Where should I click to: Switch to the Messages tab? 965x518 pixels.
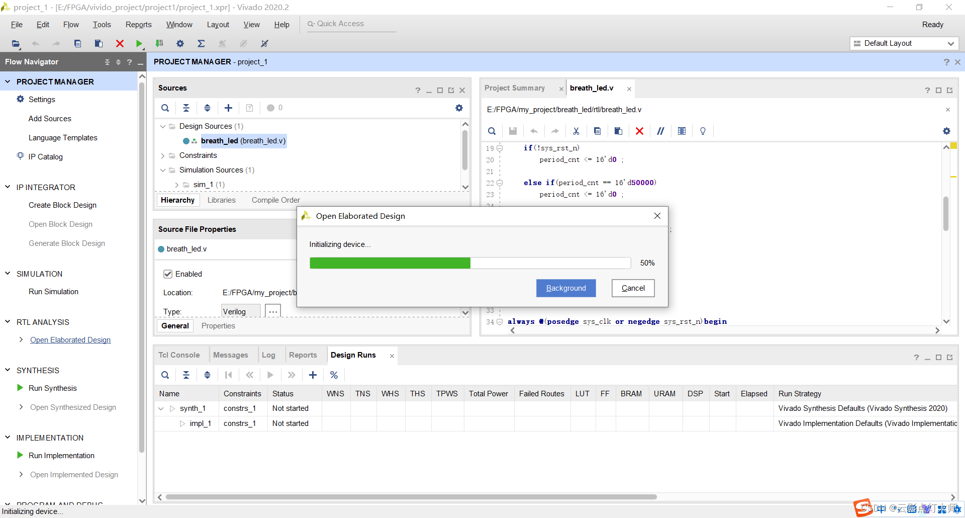[231, 355]
